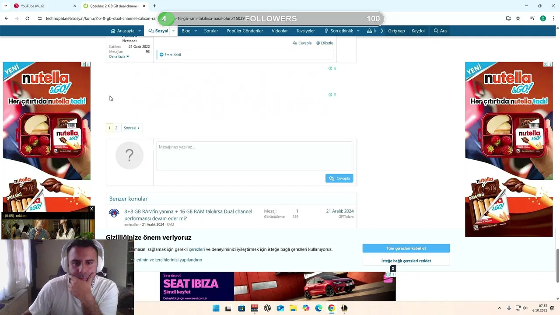The height and width of the screenshot is (315, 560).
Task: Expand the Blog dropdown arrow
Action: pos(196,31)
